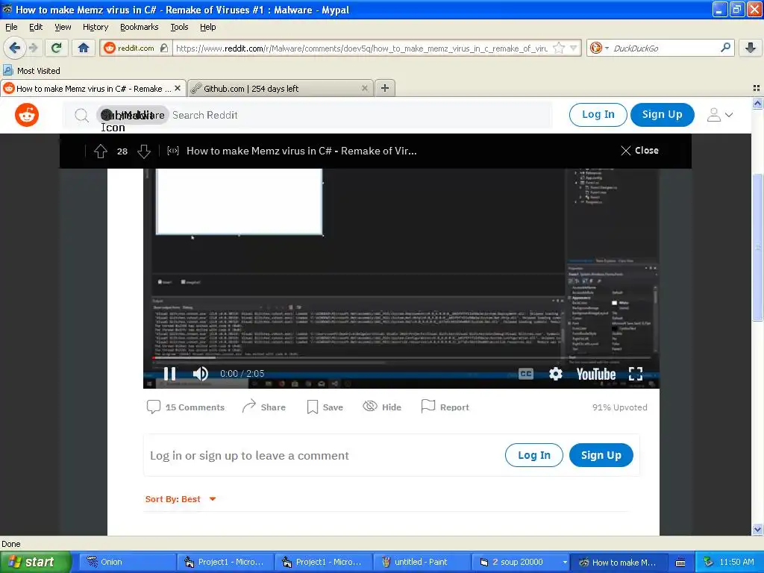Open the video on YouTube
This screenshot has height=573, width=764.
coord(596,375)
